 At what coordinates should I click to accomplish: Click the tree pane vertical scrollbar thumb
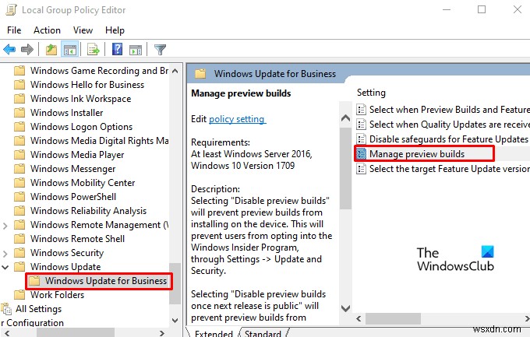175,283
